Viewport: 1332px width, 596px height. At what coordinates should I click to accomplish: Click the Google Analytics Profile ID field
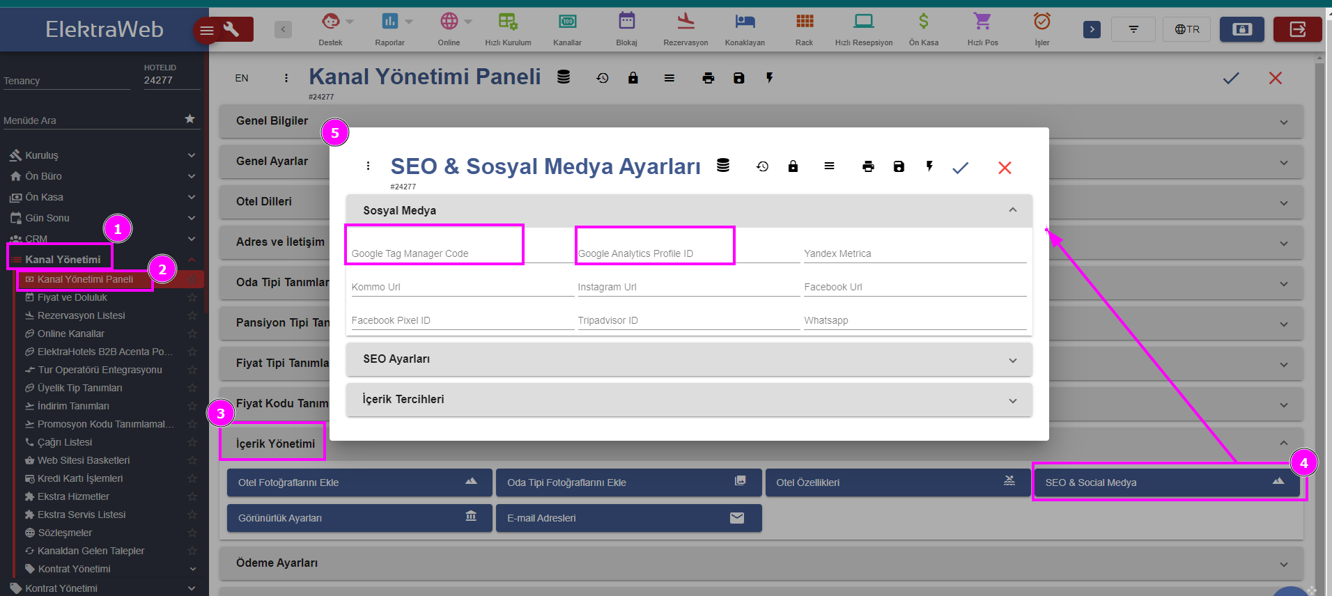click(x=688, y=252)
